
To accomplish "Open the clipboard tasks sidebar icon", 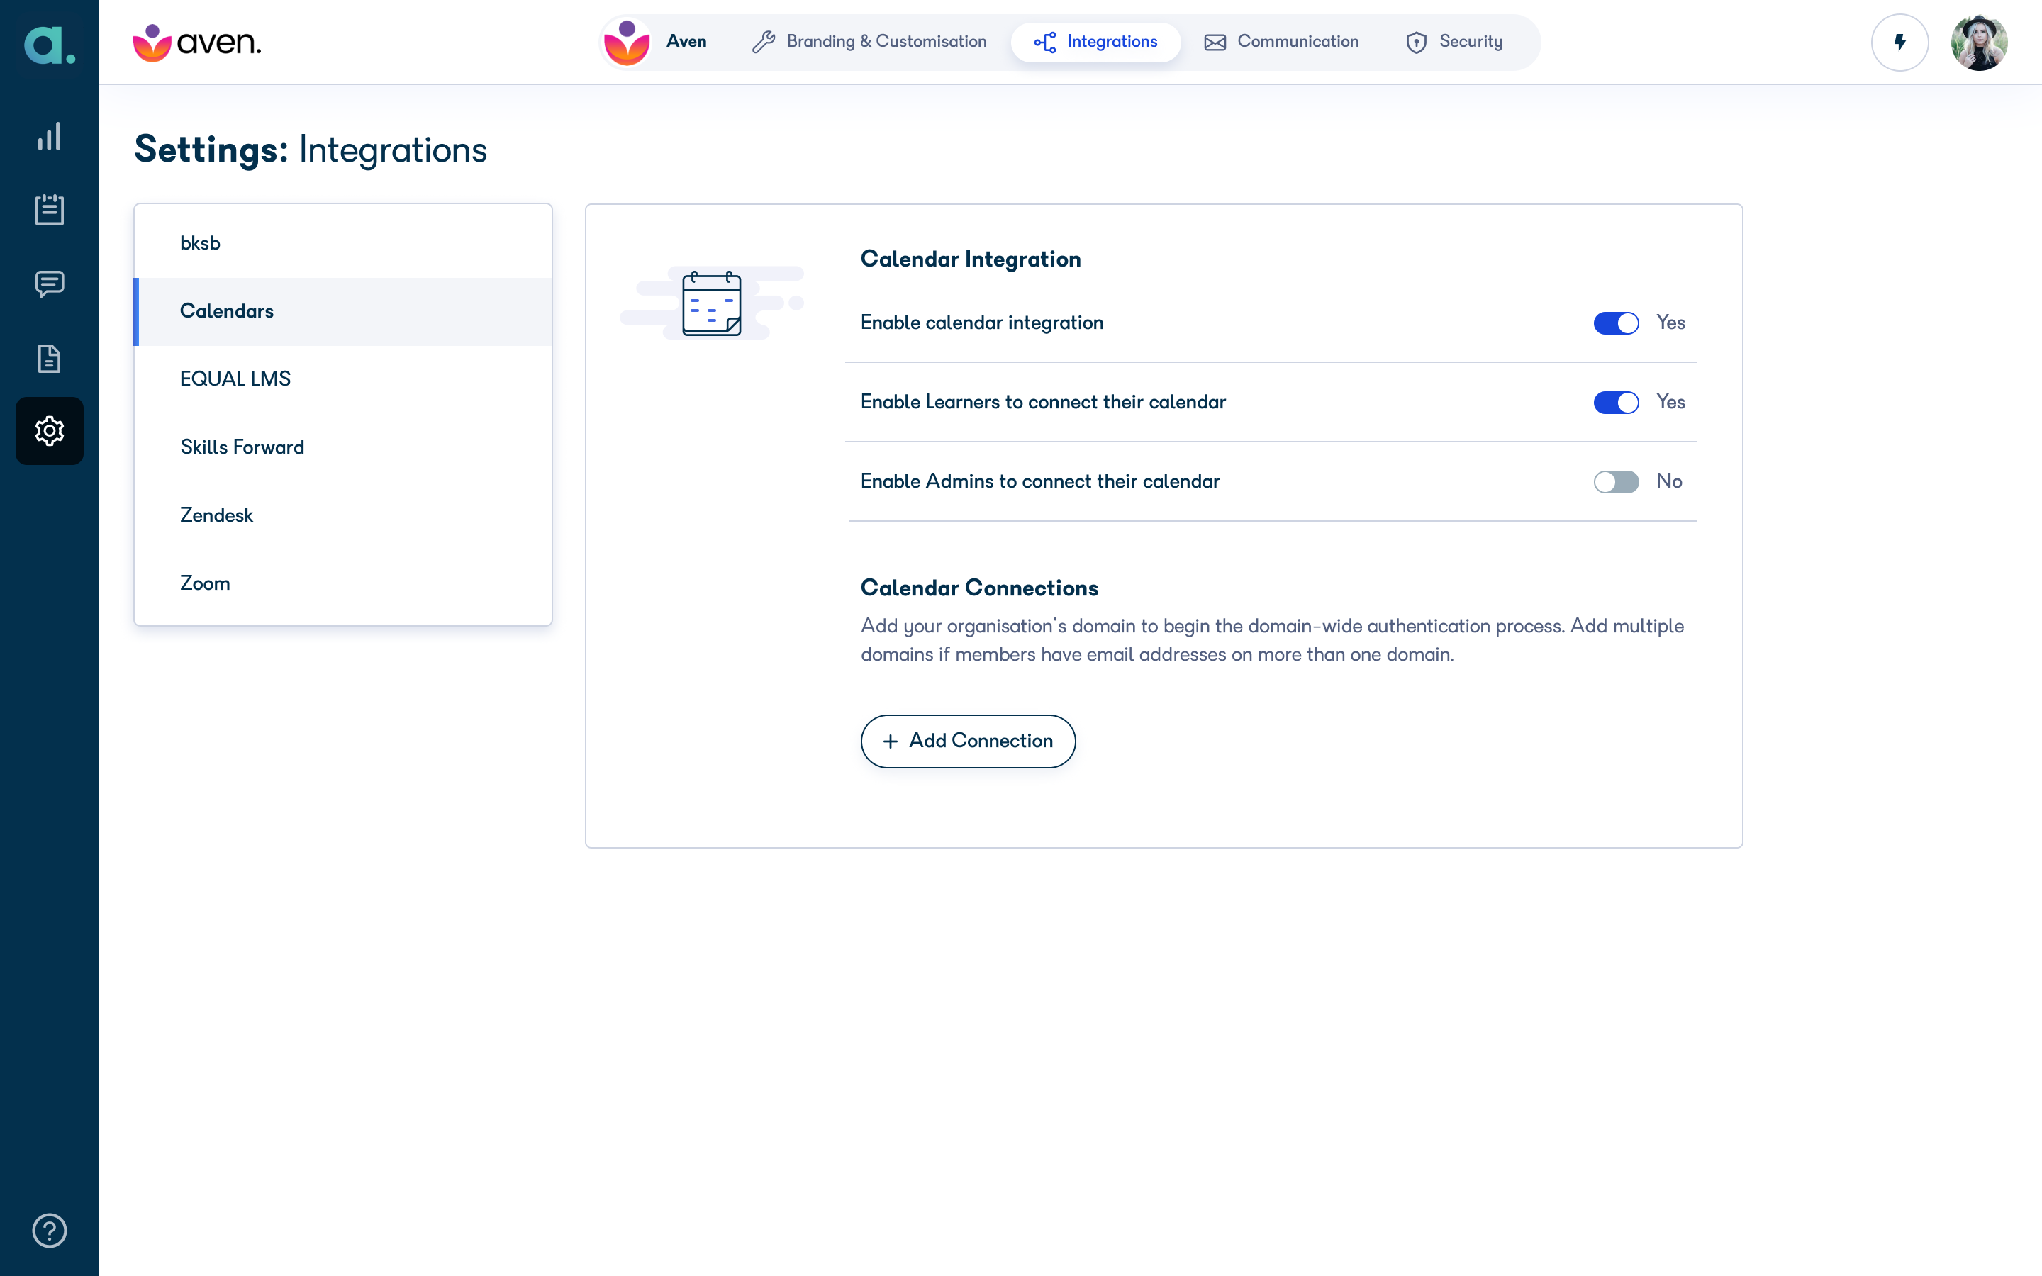I will click(49, 209).
